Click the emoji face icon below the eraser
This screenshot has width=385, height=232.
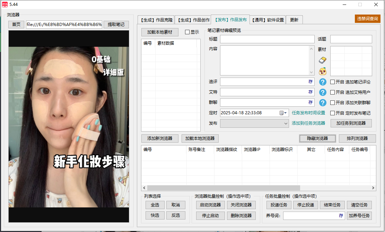coord(323,72)
